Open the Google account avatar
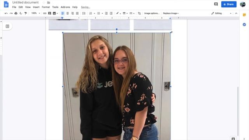The height and width of the screenshot is (140, 249). [x=243, y=4]
